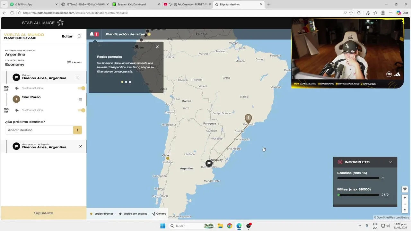Screen dimensions: 411x231
Task: Reset the map north compass button
Action: click(x=405, y=210)
